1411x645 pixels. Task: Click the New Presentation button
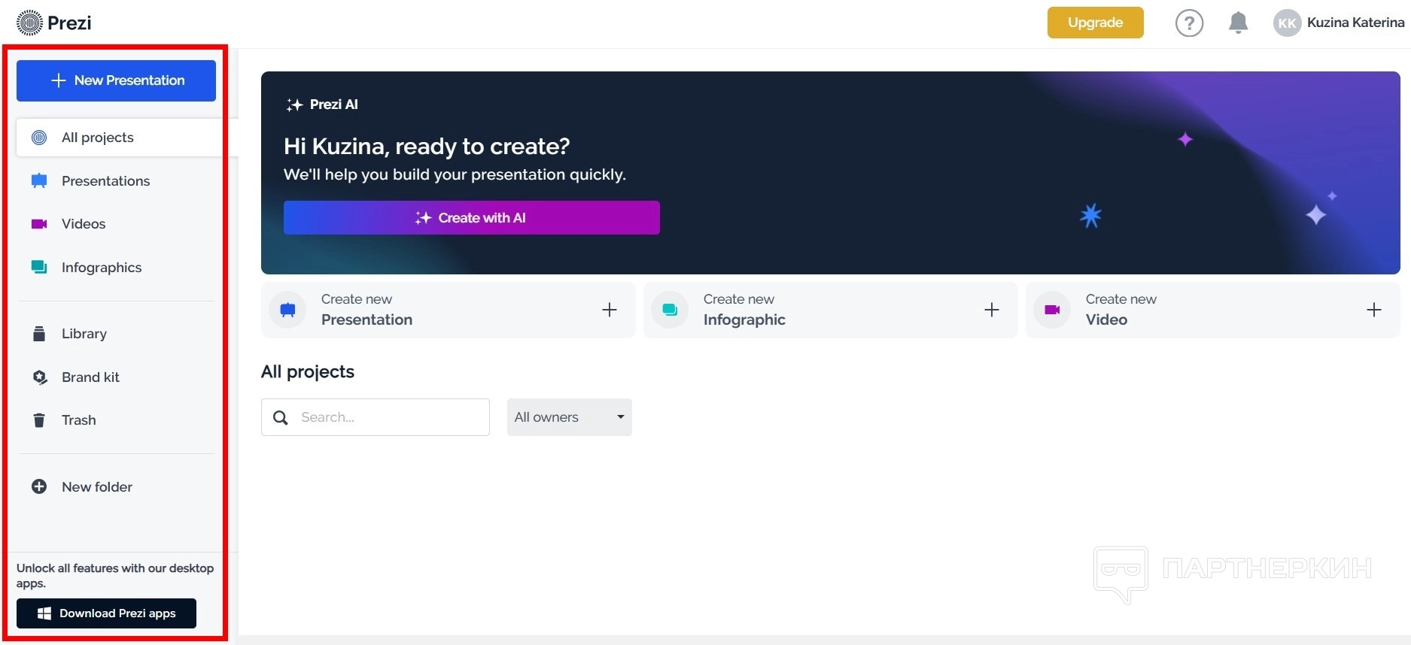tap(116, 80)
